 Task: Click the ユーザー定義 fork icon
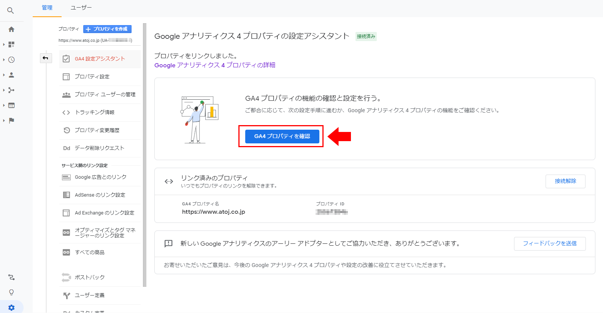coord(67,295)
